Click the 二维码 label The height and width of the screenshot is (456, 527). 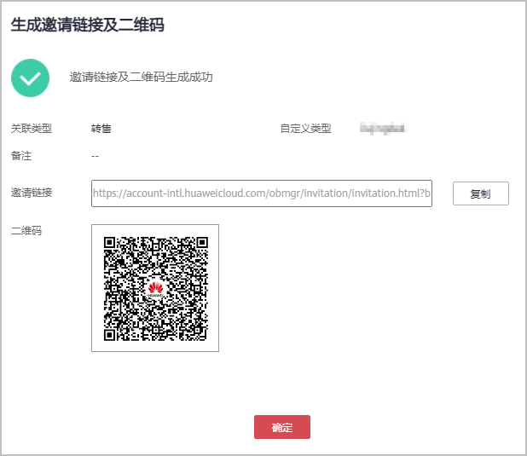(x=26, y=231)
